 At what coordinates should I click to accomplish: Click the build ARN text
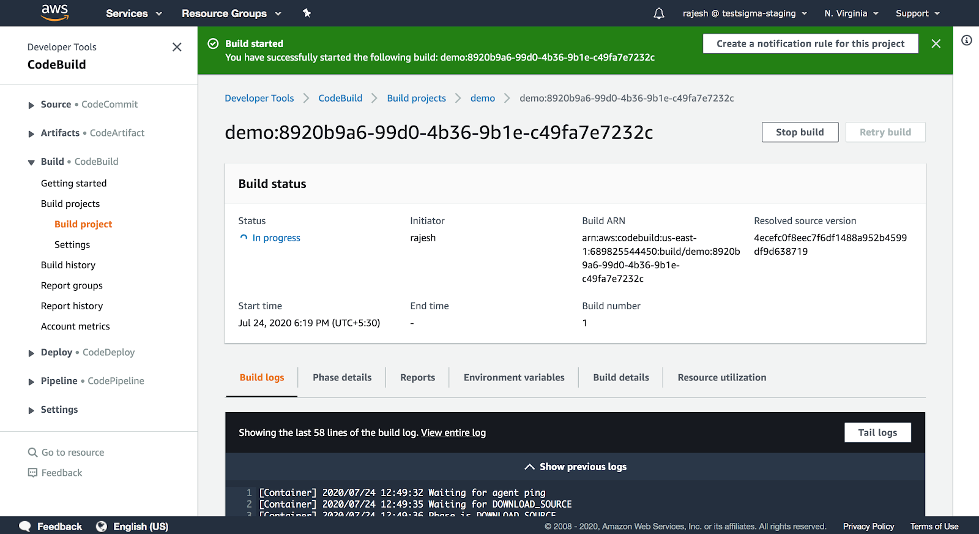click(661, 258)
